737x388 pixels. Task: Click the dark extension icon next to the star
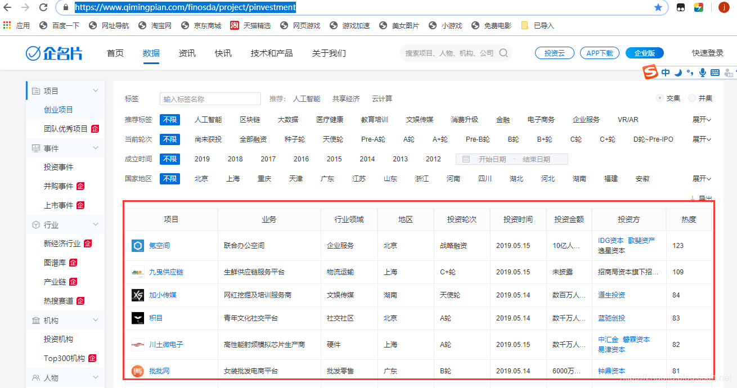(681, 7)
